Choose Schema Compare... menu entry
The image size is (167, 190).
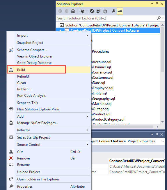[53, 50]
